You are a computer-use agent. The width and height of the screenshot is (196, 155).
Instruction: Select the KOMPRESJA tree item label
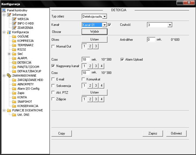pos(26,41)
